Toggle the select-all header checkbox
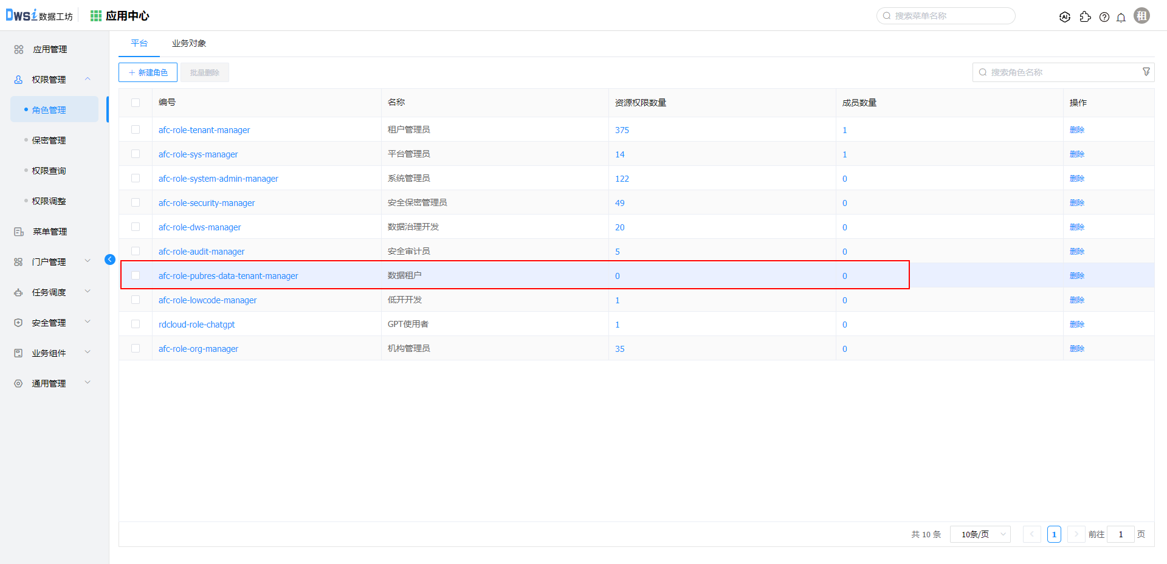Viewport: 1167px width, 564px height. coord(136,103)
